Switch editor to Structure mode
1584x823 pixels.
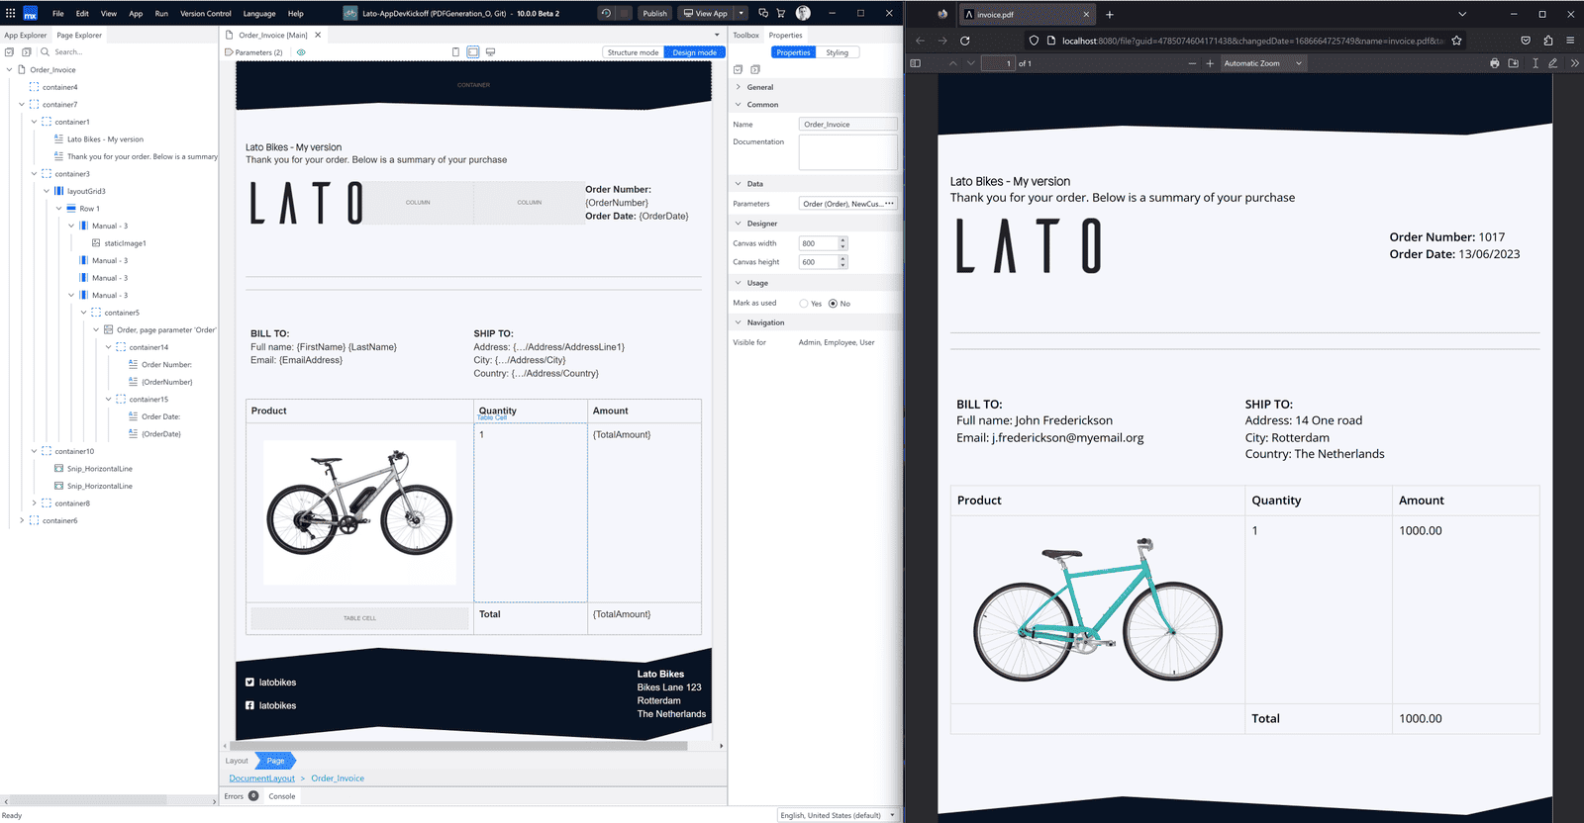(x=633, y=52)
